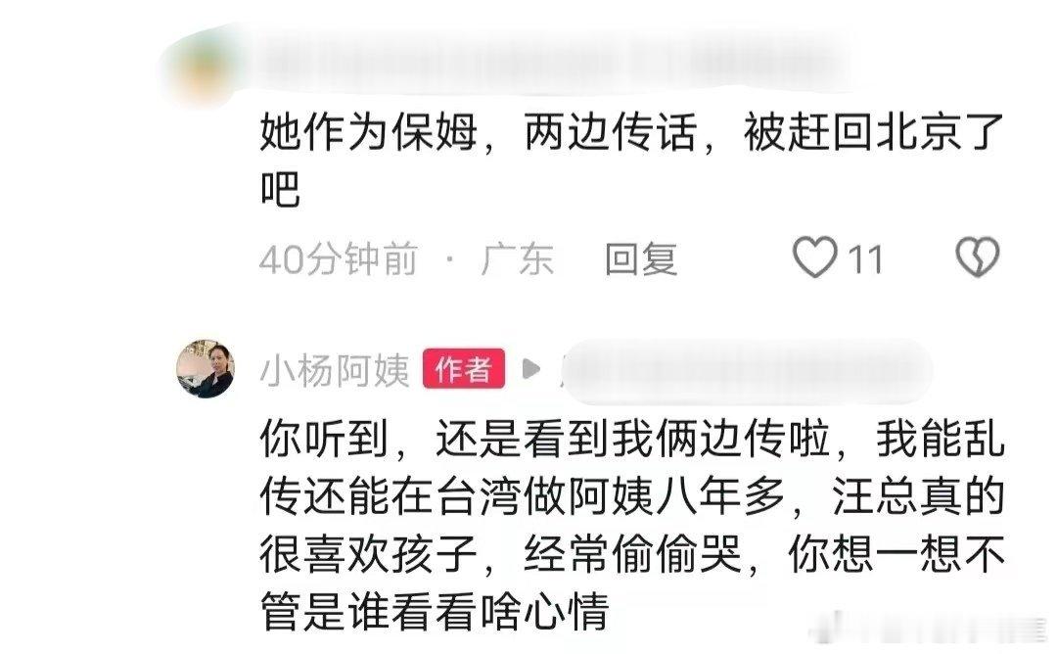This screenshot has width=1057, height=654.
Task: Tap the 广东 location label
Action: tap(518, 259)
